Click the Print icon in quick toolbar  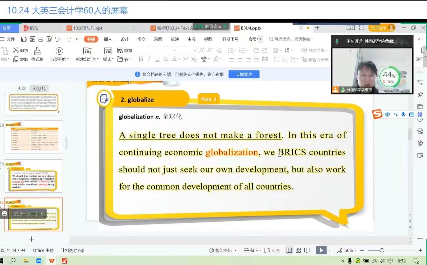coord(40,39)
